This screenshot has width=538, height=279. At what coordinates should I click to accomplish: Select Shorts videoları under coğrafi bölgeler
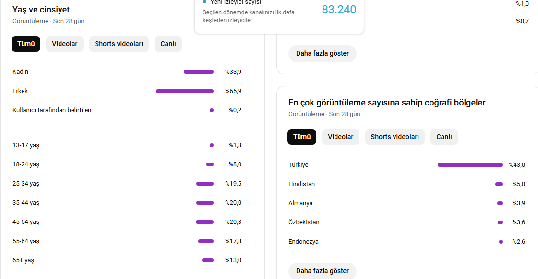click(x=395, y=137)
